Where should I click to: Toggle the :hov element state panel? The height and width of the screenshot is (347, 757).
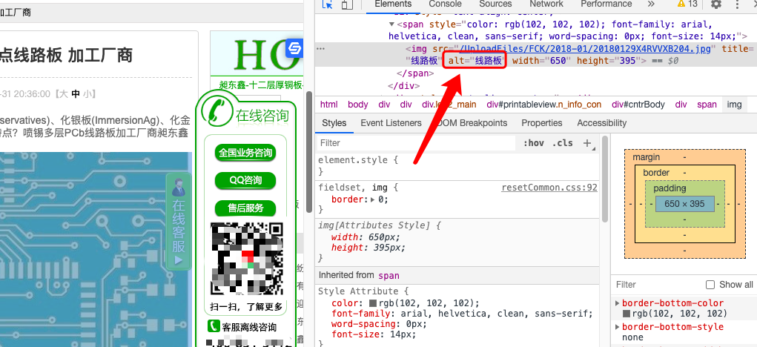(x=533, y=143)
